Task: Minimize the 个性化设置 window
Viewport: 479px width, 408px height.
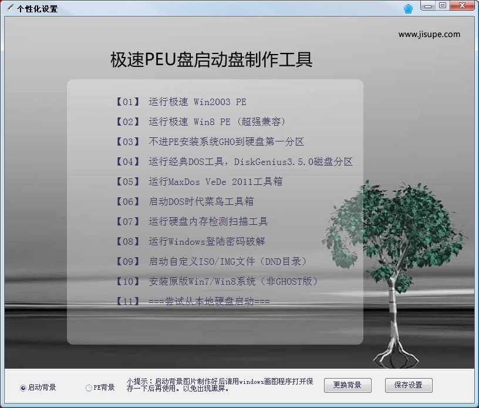Action: click(428, 6)
